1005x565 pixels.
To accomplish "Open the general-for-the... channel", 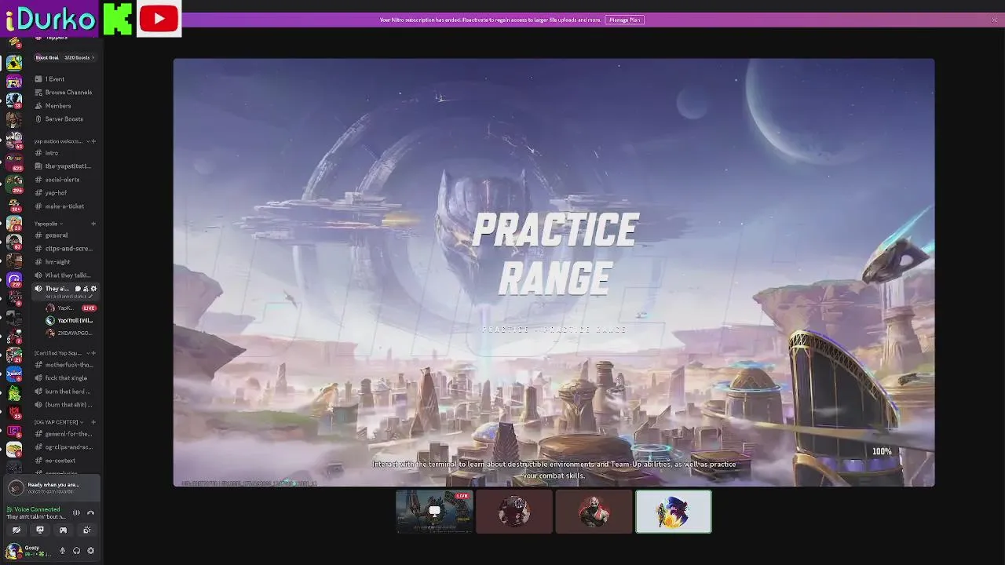I will (x=66, y=434).
